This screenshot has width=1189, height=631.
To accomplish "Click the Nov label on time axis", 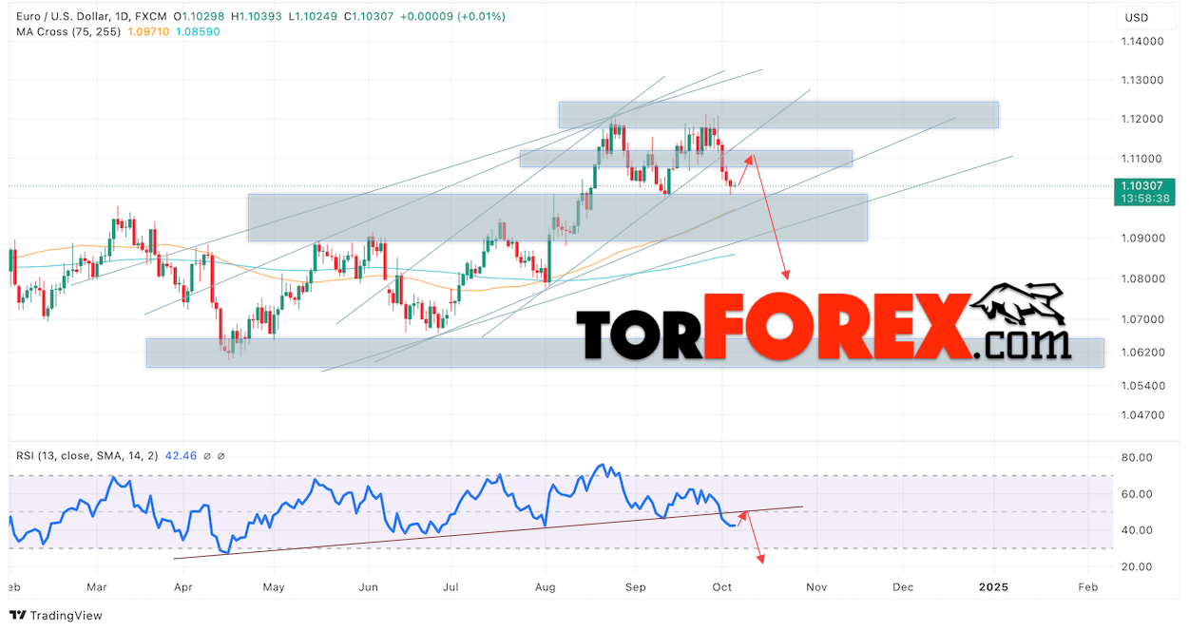I will coord(816,587).
